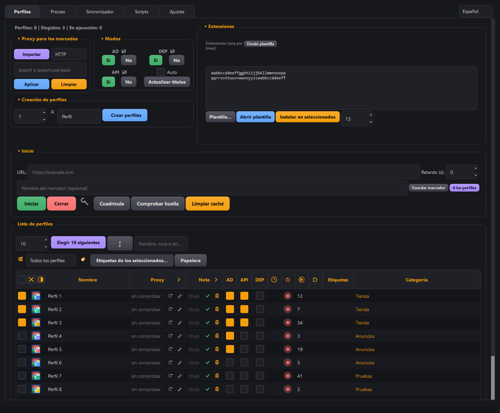This screenshot has height=413, width=500.
Task: Click the refresh proxy icon for Perfil 1
Action: click(x=170, y=296)
